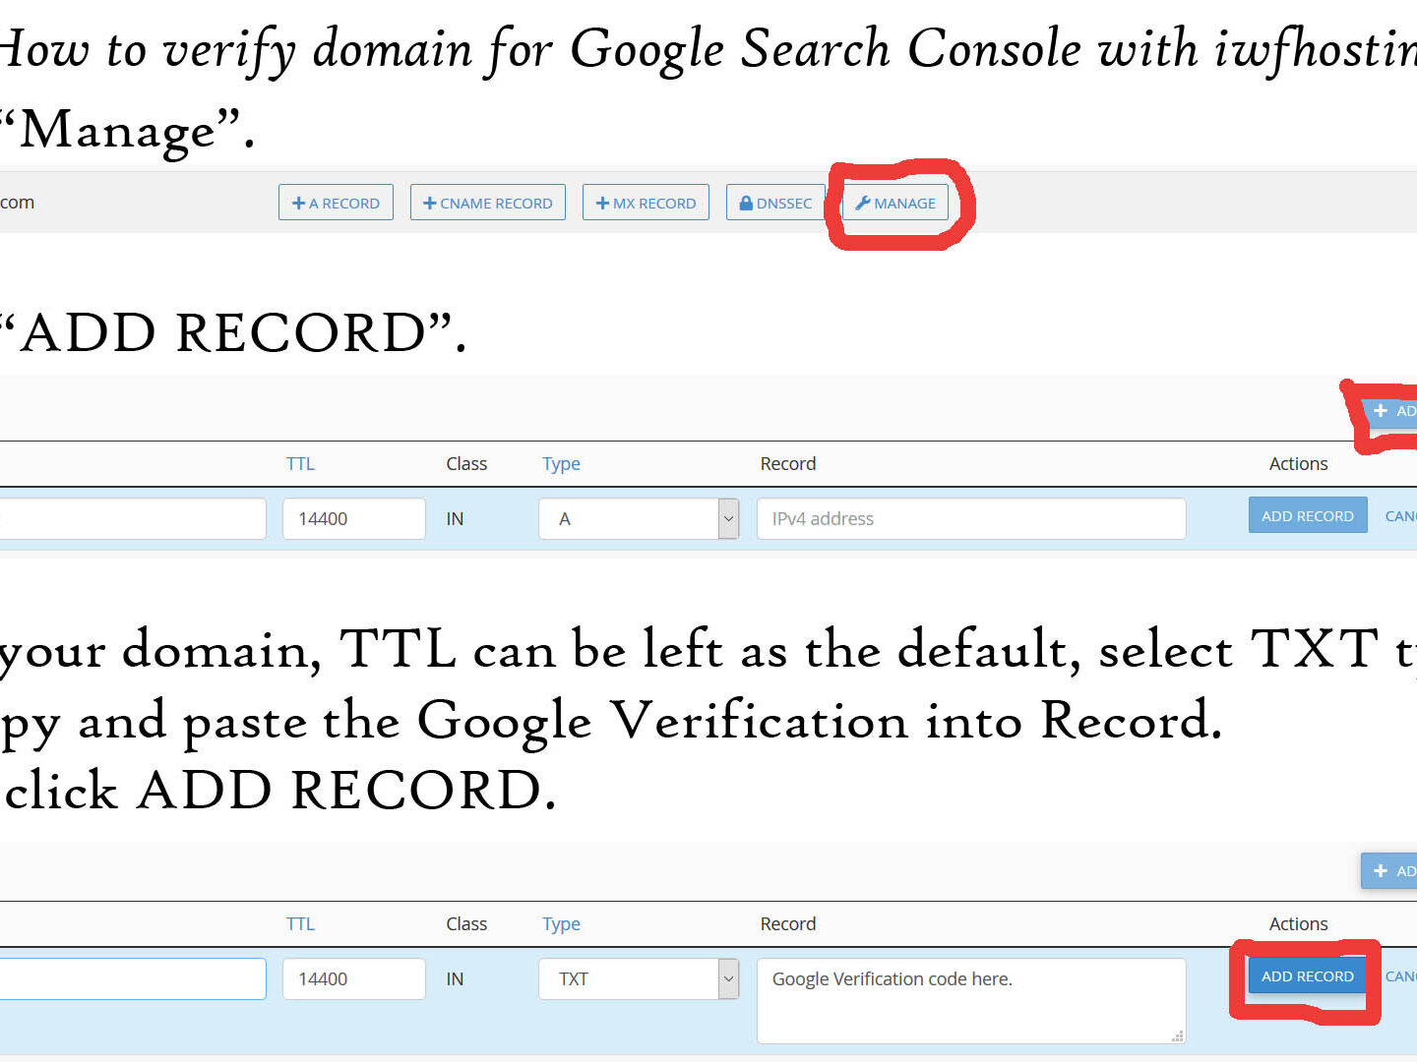Click ADD RECORD in the A-type row
Image resolution: width=1417 pixels, height=1062 pixels.
pos(1308,515)
